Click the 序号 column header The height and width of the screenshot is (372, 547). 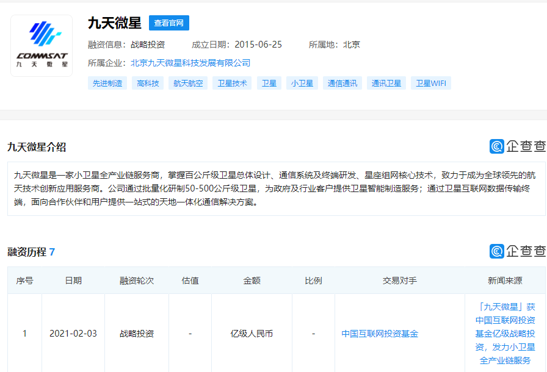(x=24, y=281)
